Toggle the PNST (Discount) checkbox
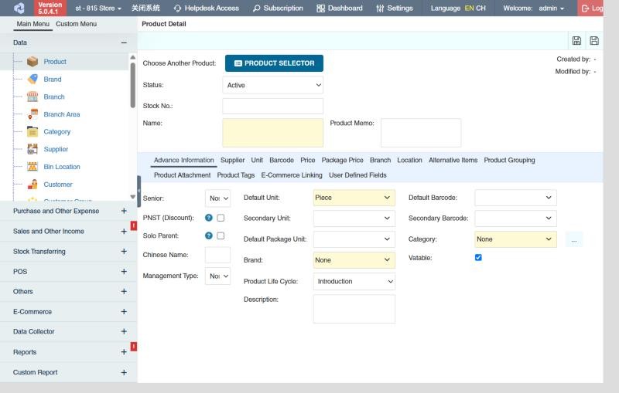This screenshot has width=619, height=393. [x=221, y=218]
